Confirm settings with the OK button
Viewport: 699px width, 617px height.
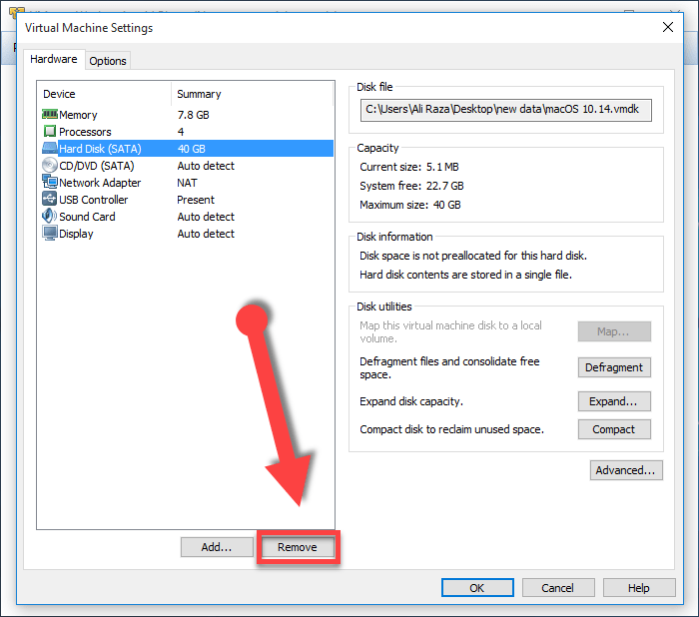point(477,588)
